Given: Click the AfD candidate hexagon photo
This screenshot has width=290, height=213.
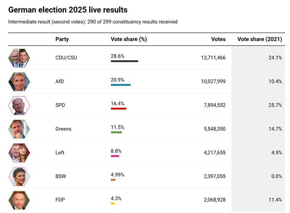Looking at the screenshot, I should click(x=19, y=81).
